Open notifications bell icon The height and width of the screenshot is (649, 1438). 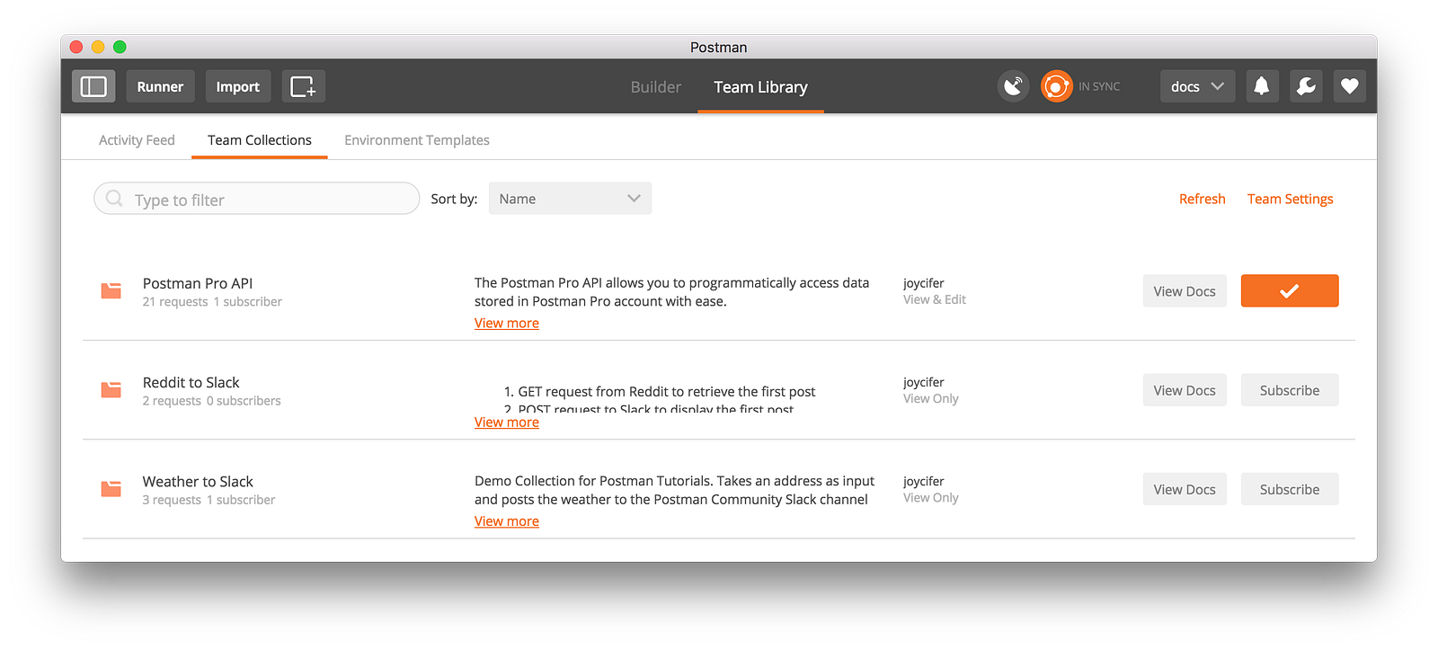(1262, 86)
